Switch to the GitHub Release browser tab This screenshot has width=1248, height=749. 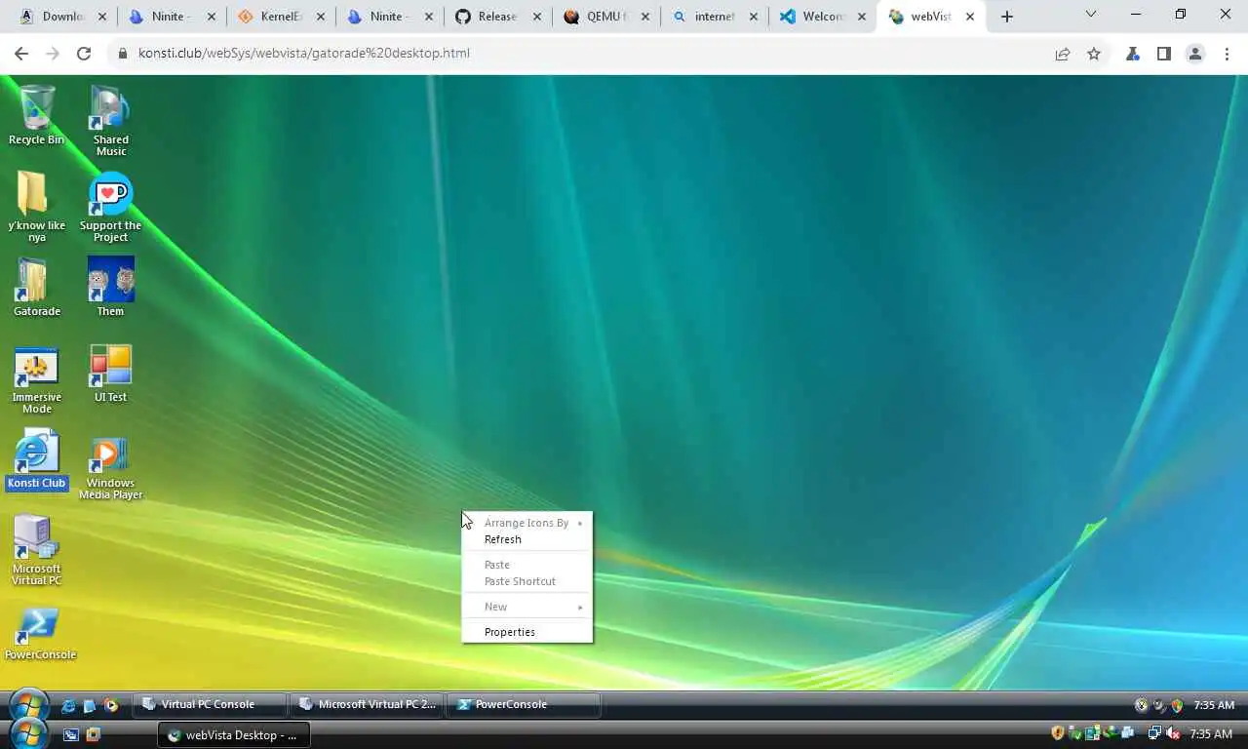pyautogui.click(x=497, y=17)
